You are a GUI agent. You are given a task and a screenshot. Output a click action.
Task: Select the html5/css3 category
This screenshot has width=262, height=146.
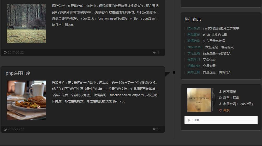click(195, 47)
